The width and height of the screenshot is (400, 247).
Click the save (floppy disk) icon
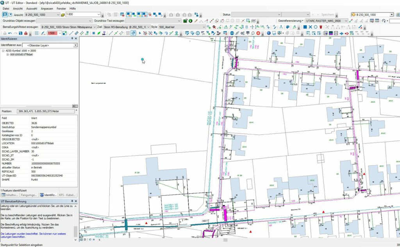[x=21, y=33]
